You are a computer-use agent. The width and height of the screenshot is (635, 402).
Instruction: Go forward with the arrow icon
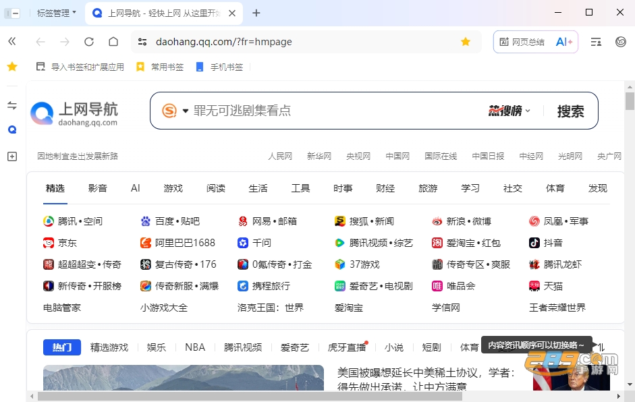(x=65, y=42)
